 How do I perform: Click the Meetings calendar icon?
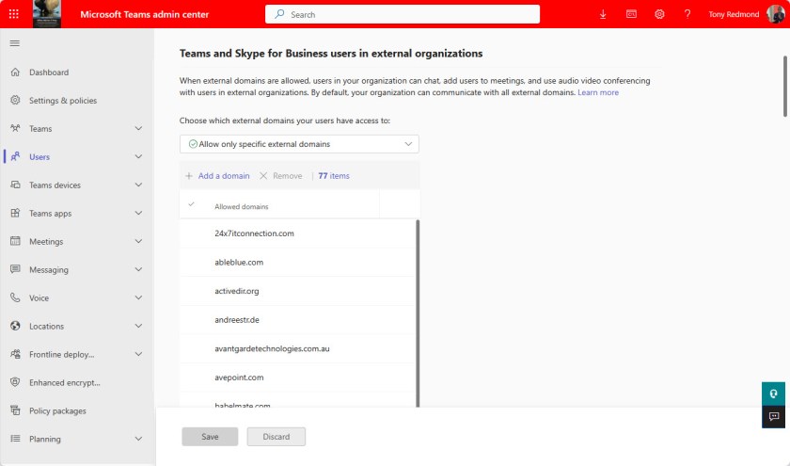pyautogui.click(x=15, y=241)
